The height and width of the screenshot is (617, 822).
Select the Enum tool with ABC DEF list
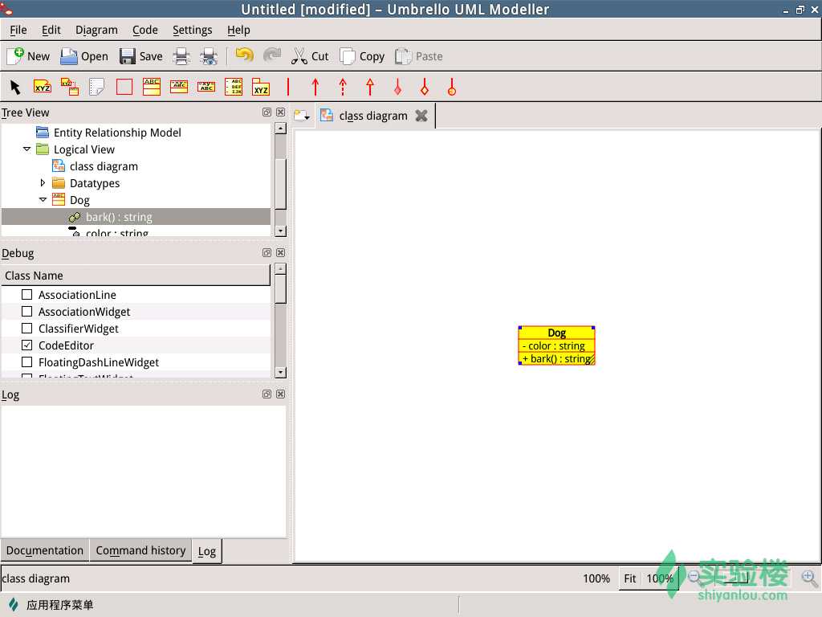point(234,87)
